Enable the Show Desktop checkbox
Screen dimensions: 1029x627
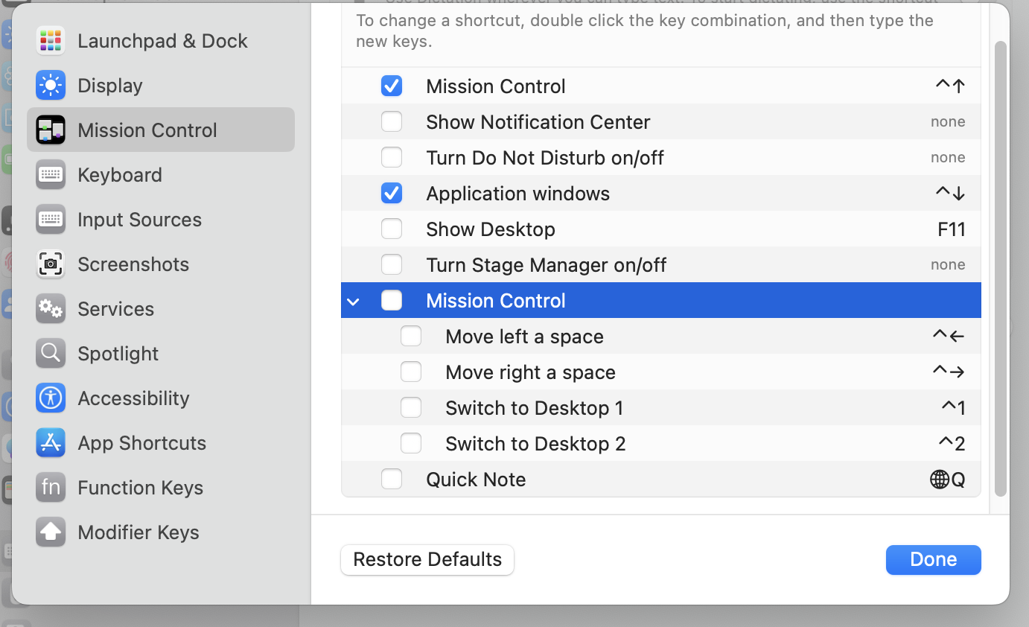click(x=392, y=229)
